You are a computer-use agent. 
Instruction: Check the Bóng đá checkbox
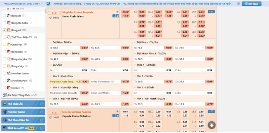coord(4,15)
